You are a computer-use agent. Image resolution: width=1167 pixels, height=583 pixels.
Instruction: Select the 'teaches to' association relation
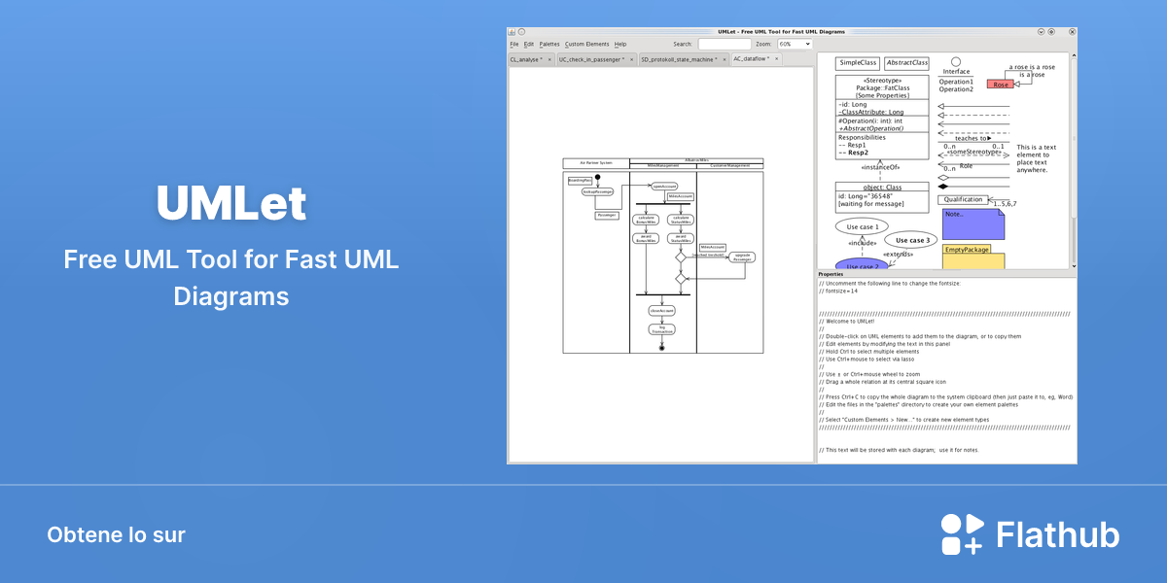(x=973, y=142)
